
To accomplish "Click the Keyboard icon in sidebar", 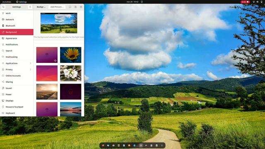I will (3, 113).
